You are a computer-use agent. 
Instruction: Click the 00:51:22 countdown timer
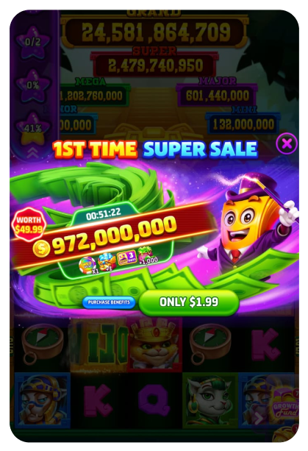tap(103, 214)
